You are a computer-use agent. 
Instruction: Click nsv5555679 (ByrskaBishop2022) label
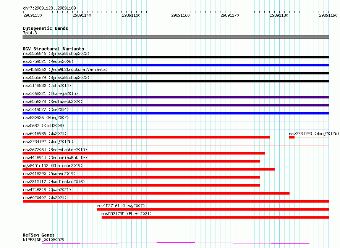(x=56, y=77)
